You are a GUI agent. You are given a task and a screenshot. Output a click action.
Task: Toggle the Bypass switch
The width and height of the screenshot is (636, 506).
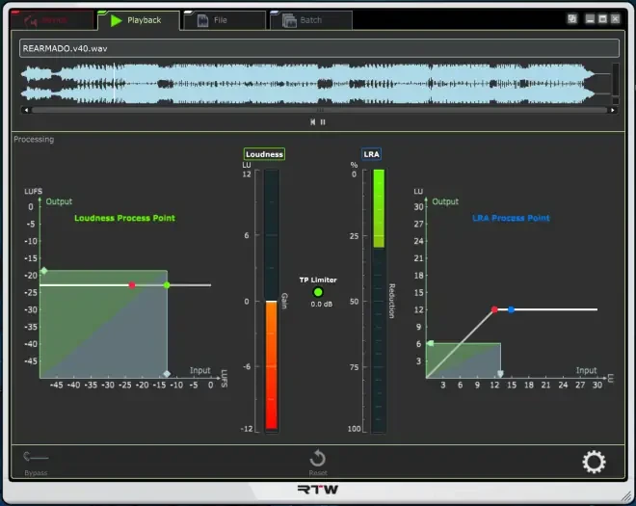pyautogui.click(x=36, y=458)
